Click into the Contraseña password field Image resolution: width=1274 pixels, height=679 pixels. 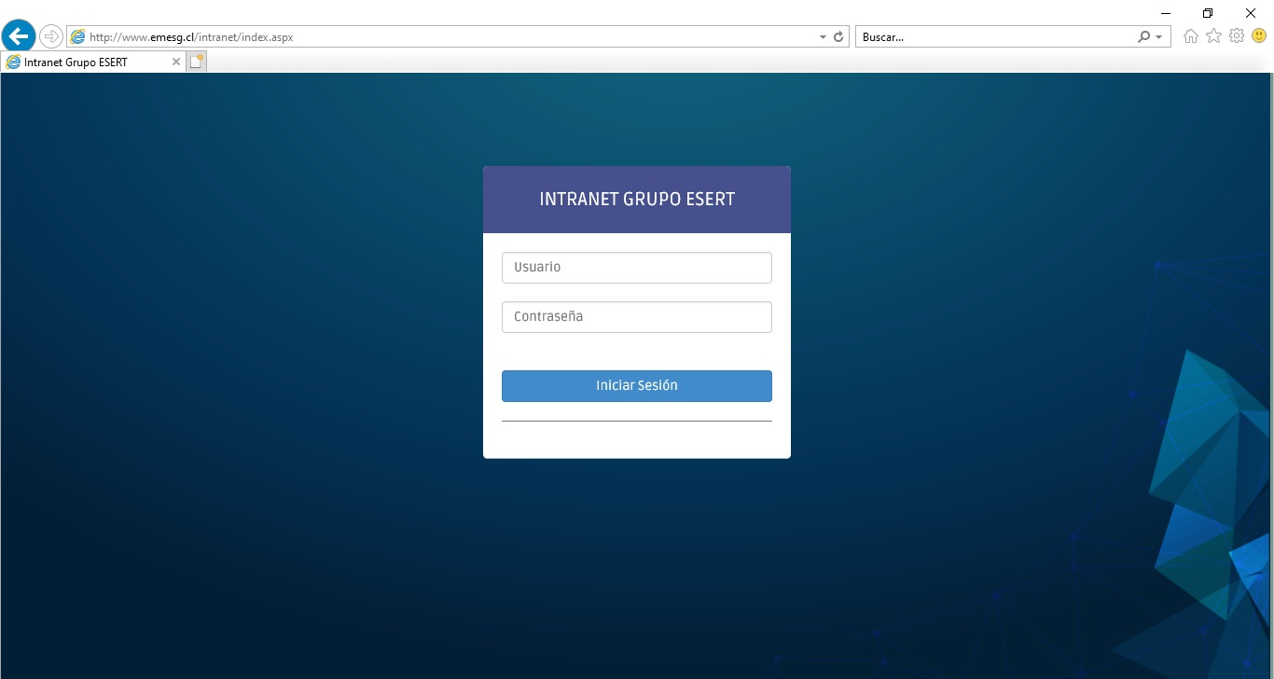click(636, 317)
